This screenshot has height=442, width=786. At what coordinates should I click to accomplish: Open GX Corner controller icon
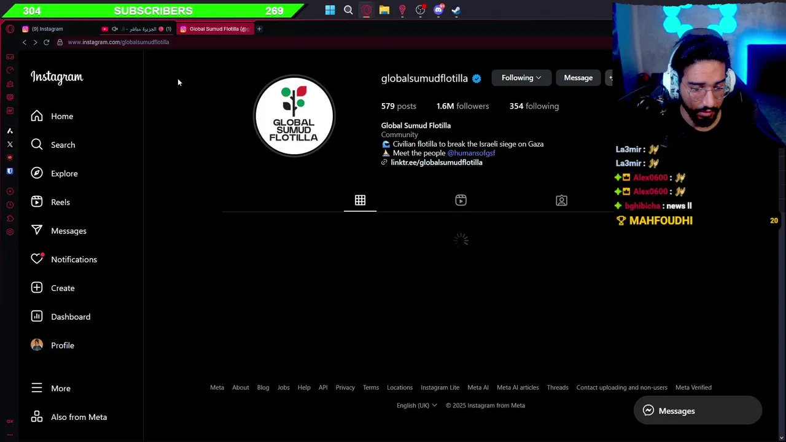coord(10,56)
